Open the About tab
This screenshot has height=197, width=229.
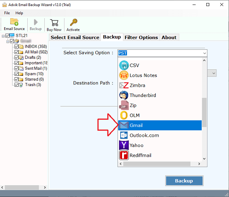tap(169, 37)
